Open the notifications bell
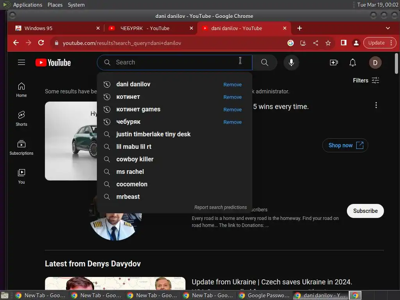This screenshot has height=300, width=400. point(353,62)
